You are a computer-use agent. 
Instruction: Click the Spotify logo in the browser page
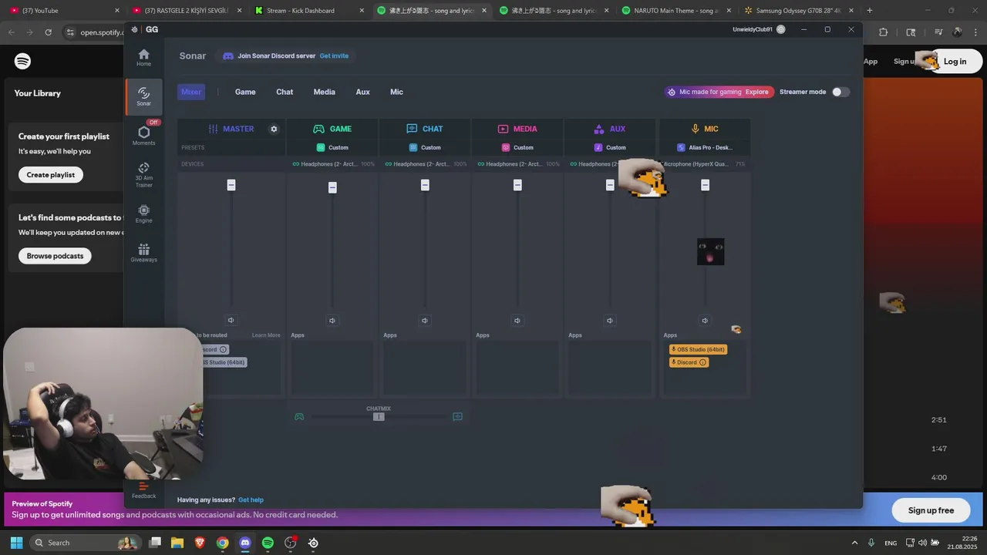coord(22,61)
